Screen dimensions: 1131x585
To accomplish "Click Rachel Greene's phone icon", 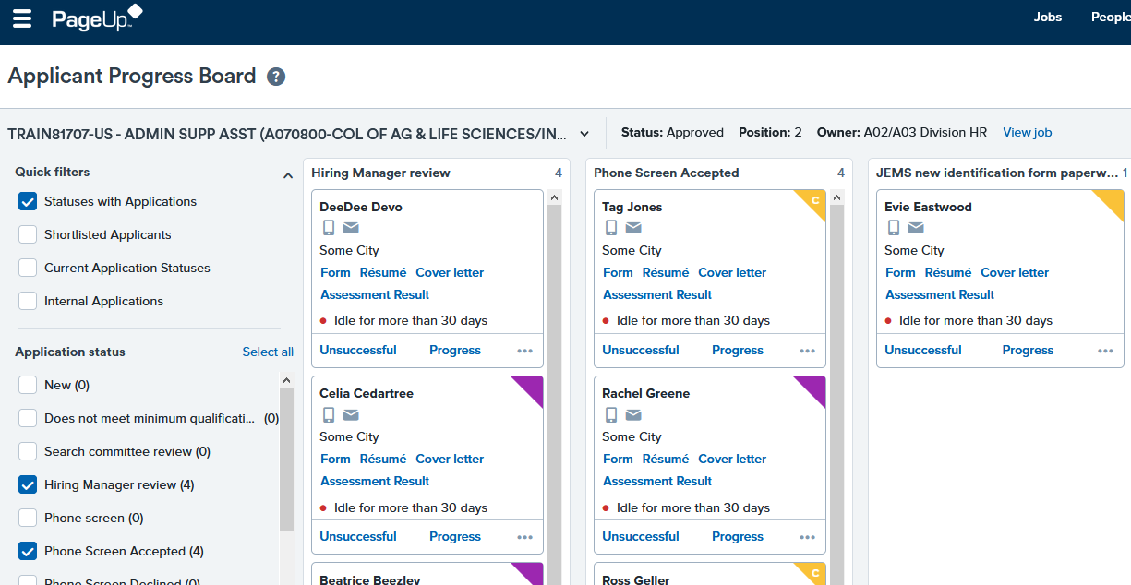I will (610, 414).
